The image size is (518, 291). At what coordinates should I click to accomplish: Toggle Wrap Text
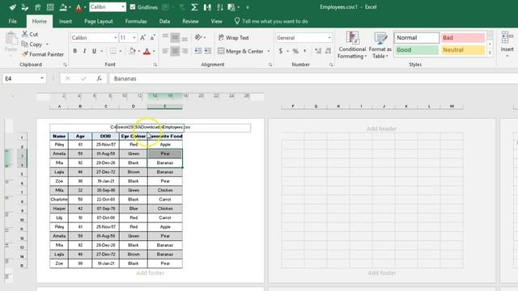pos(233,38)
